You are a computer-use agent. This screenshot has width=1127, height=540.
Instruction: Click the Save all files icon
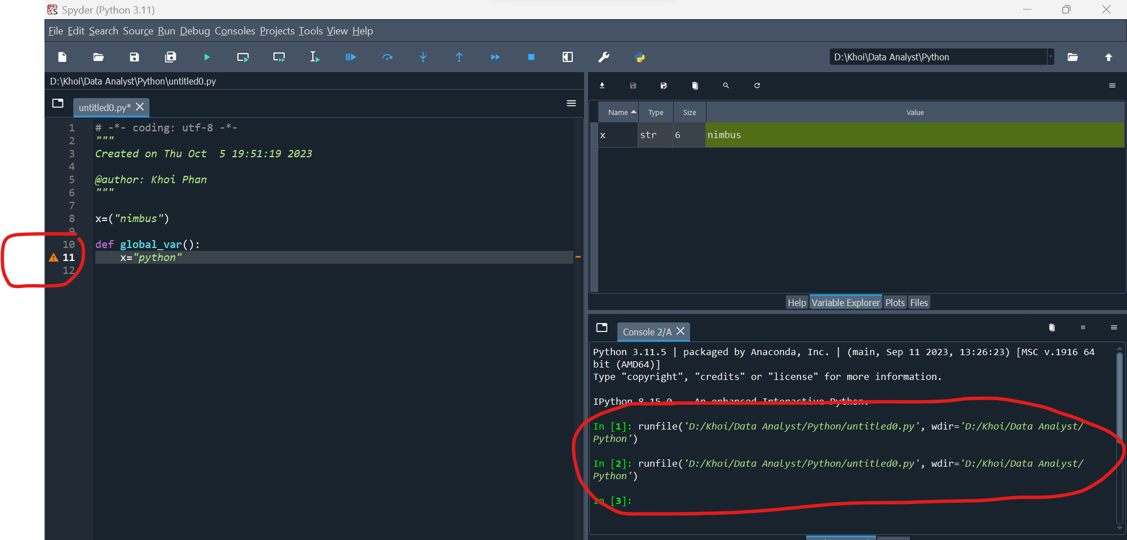[x=170, y=57]
